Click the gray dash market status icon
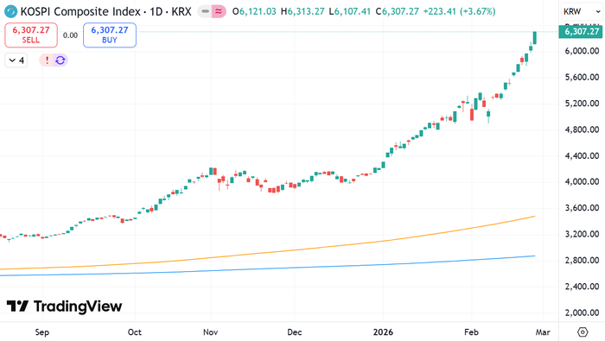Viewport: 605px width, 341px height. tap(205, 11)
